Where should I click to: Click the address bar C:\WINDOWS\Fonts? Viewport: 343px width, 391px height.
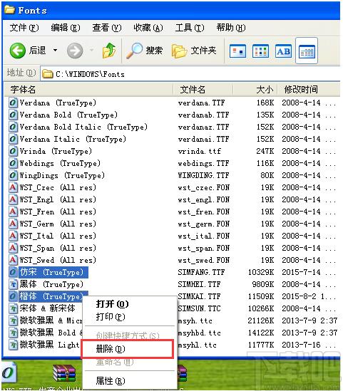point(190,74)
